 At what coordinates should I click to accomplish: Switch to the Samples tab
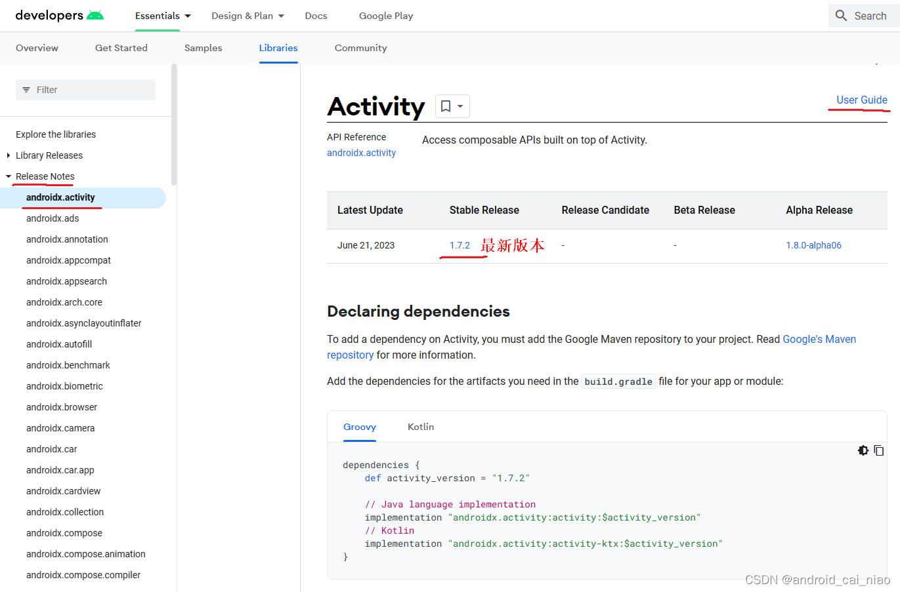click(x=204, y=48)
